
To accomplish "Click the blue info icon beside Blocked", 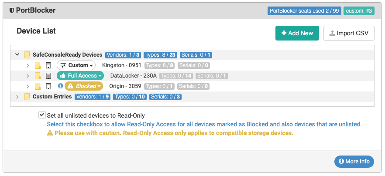I will [60, 86].
